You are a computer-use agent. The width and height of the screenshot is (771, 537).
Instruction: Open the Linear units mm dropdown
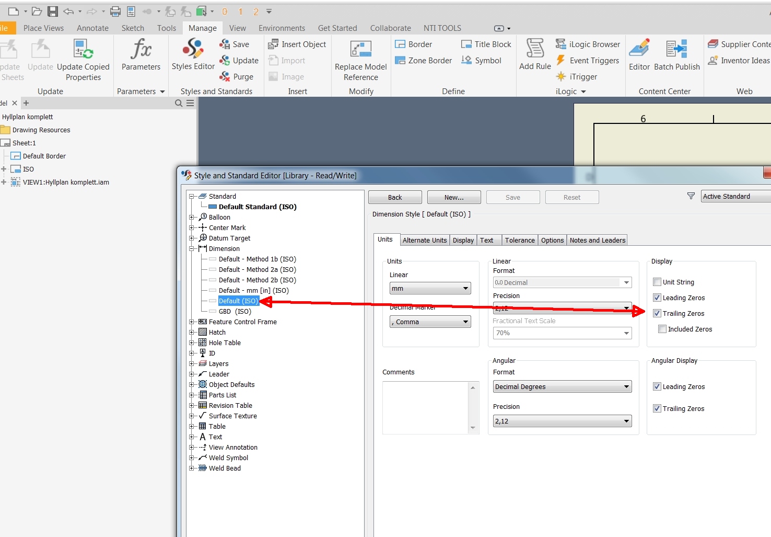[430, 289]
